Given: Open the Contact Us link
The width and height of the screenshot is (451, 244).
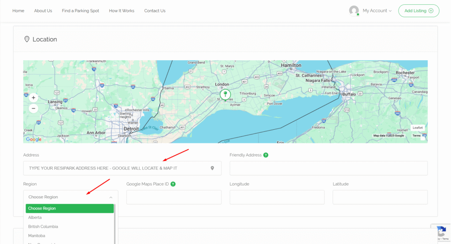Looking at the screenshot, I should tap(155, 11).
